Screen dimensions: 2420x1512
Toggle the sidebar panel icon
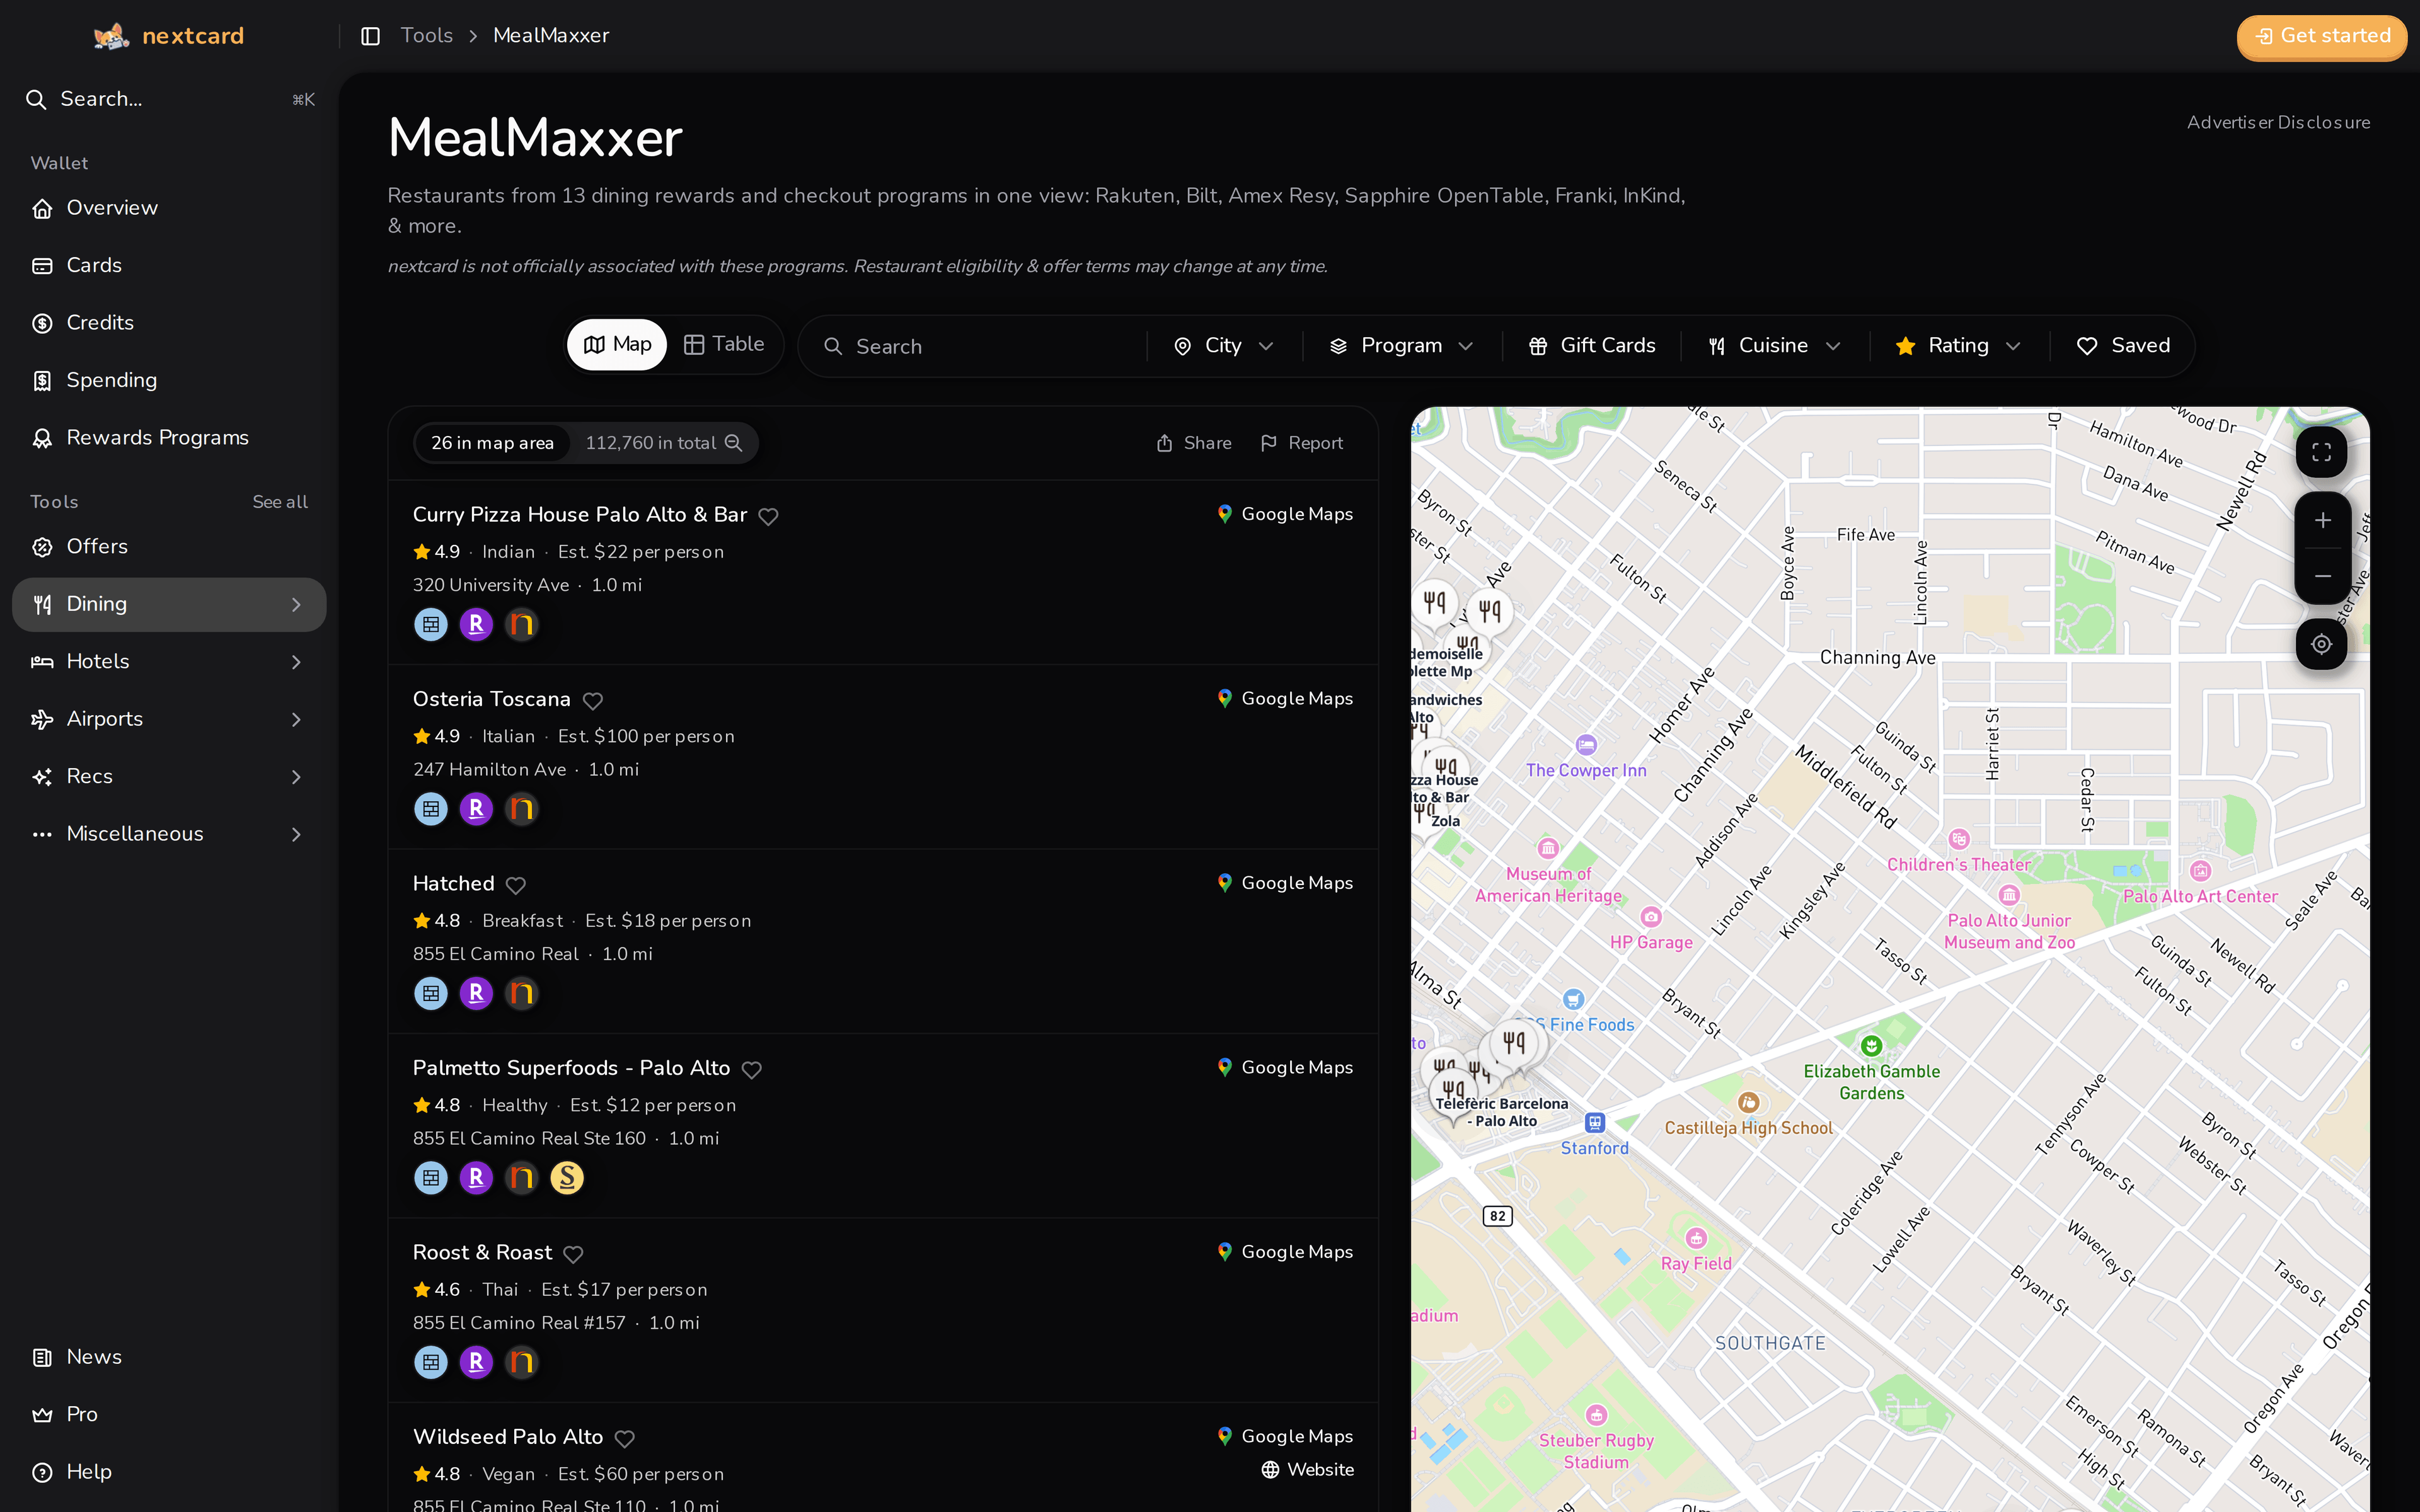pos(370,36)
